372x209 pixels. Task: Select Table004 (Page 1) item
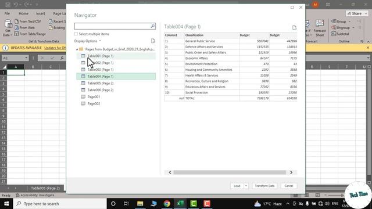[x=116, y=76]
